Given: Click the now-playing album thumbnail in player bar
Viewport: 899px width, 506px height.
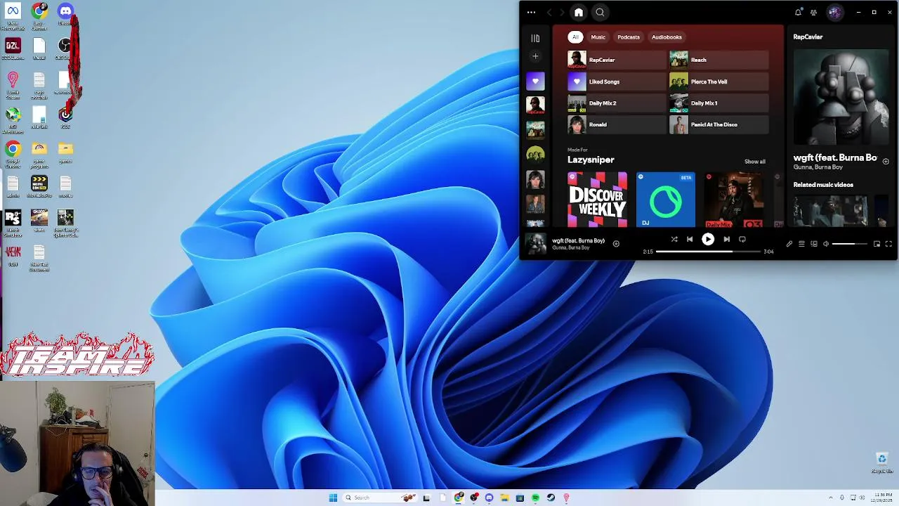Looking at the screenshot, I should point(536,244).
